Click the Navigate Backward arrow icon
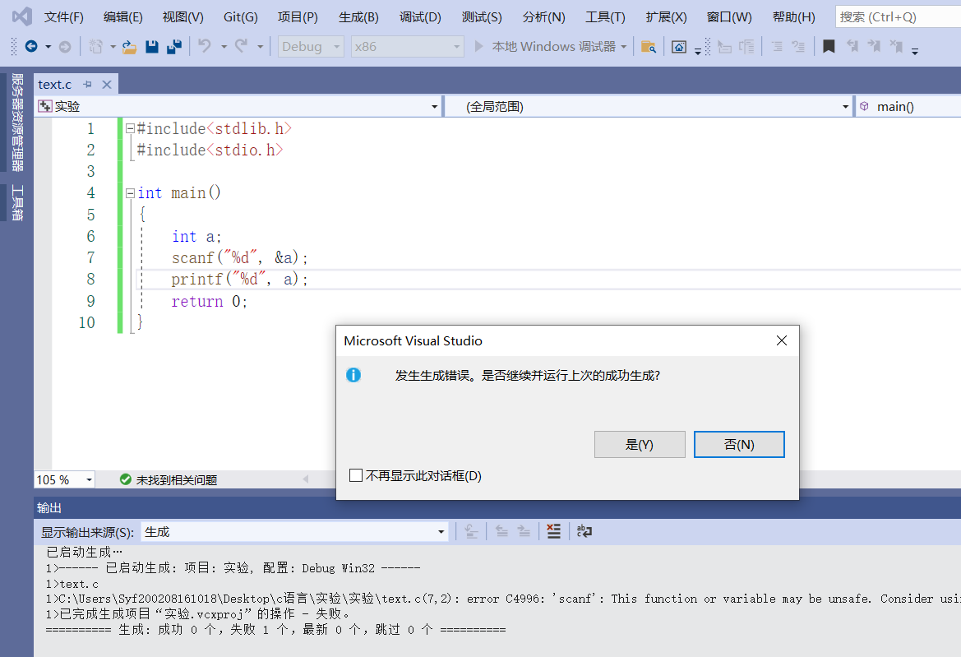 click(30, 46)
